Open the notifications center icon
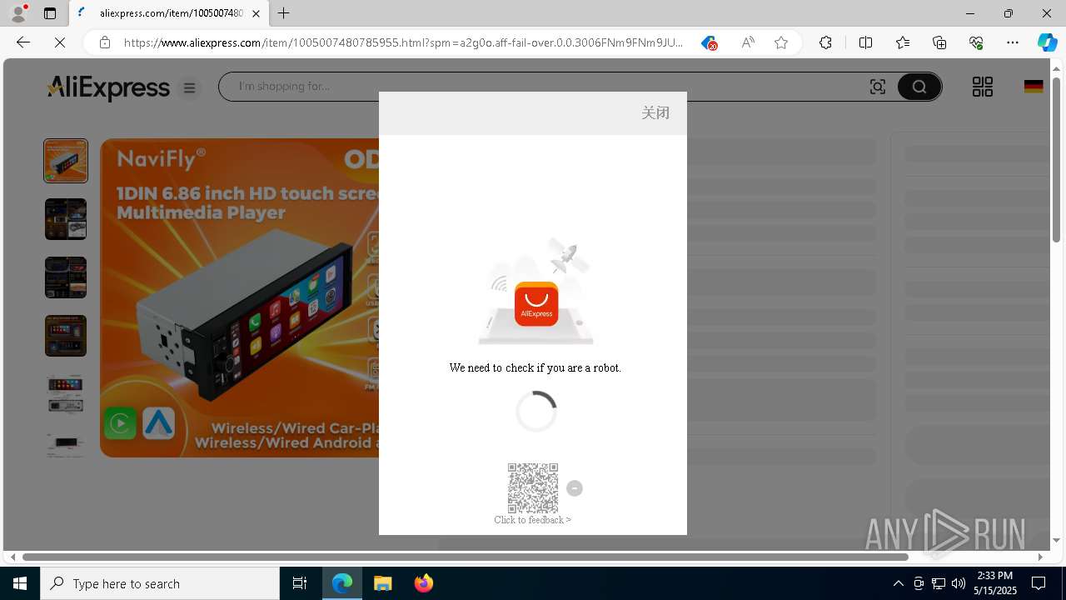 pyautogui.click(x=1039, y=583)
